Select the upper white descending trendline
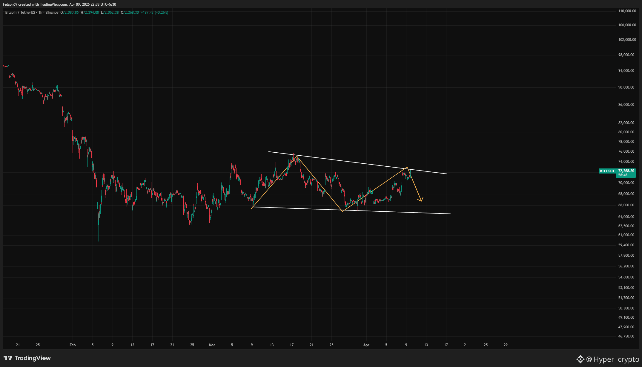The width and height of the screenshot is (642, 367). [x=358, y=163]
